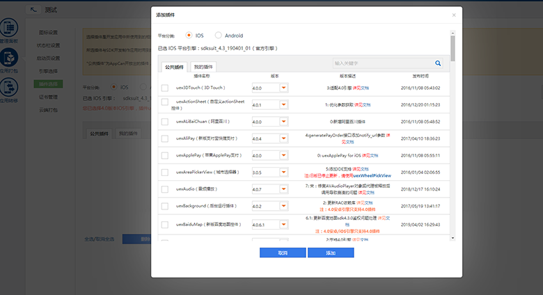Viewport: 543px width, 295px height.
Task: Click the 取消 button
Action: (x=283, y=253)
